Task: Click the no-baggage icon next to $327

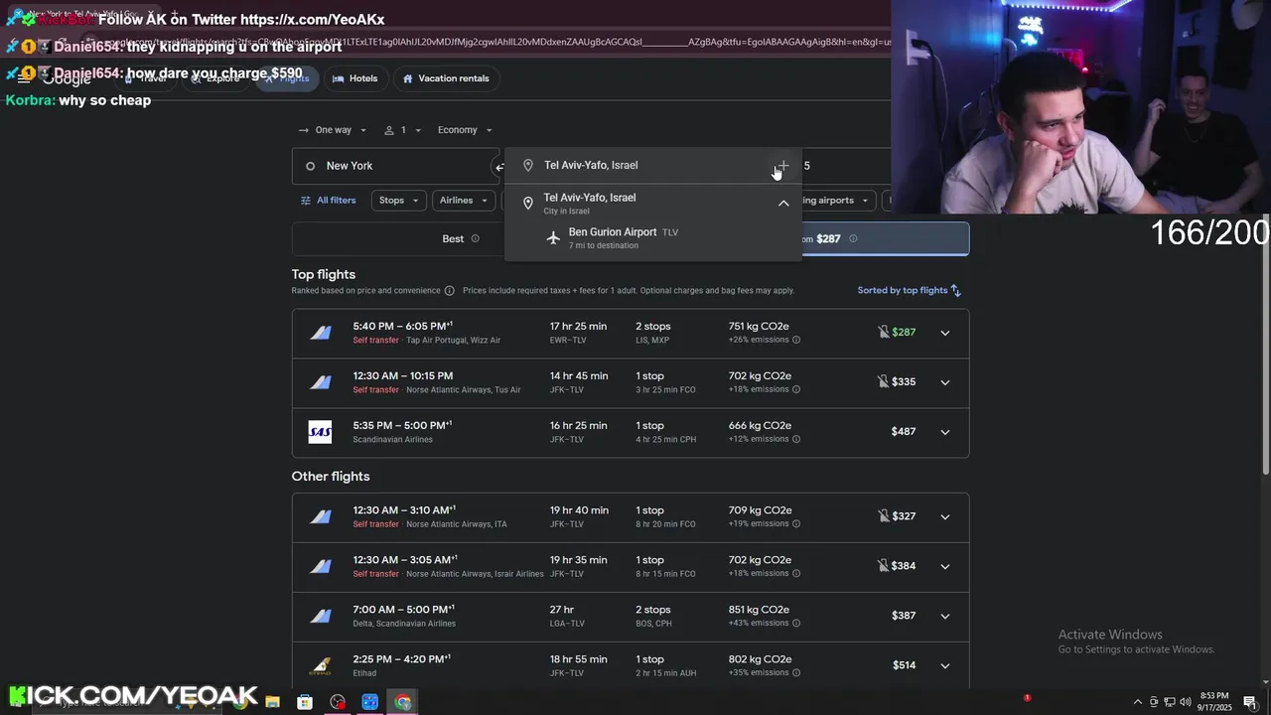Action: 883,515
